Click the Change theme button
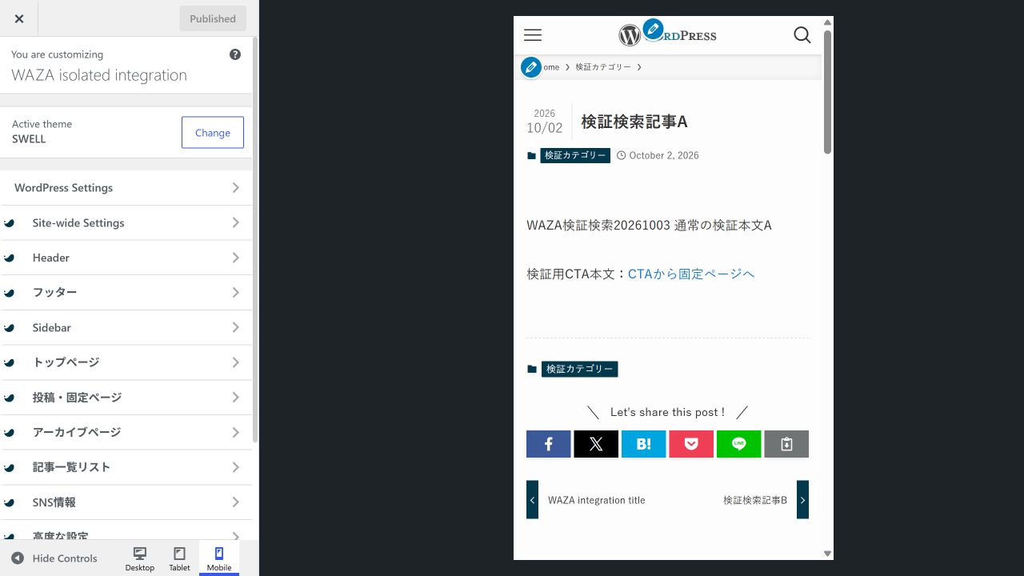The image size is (1024, 576). tap(213, 133)
